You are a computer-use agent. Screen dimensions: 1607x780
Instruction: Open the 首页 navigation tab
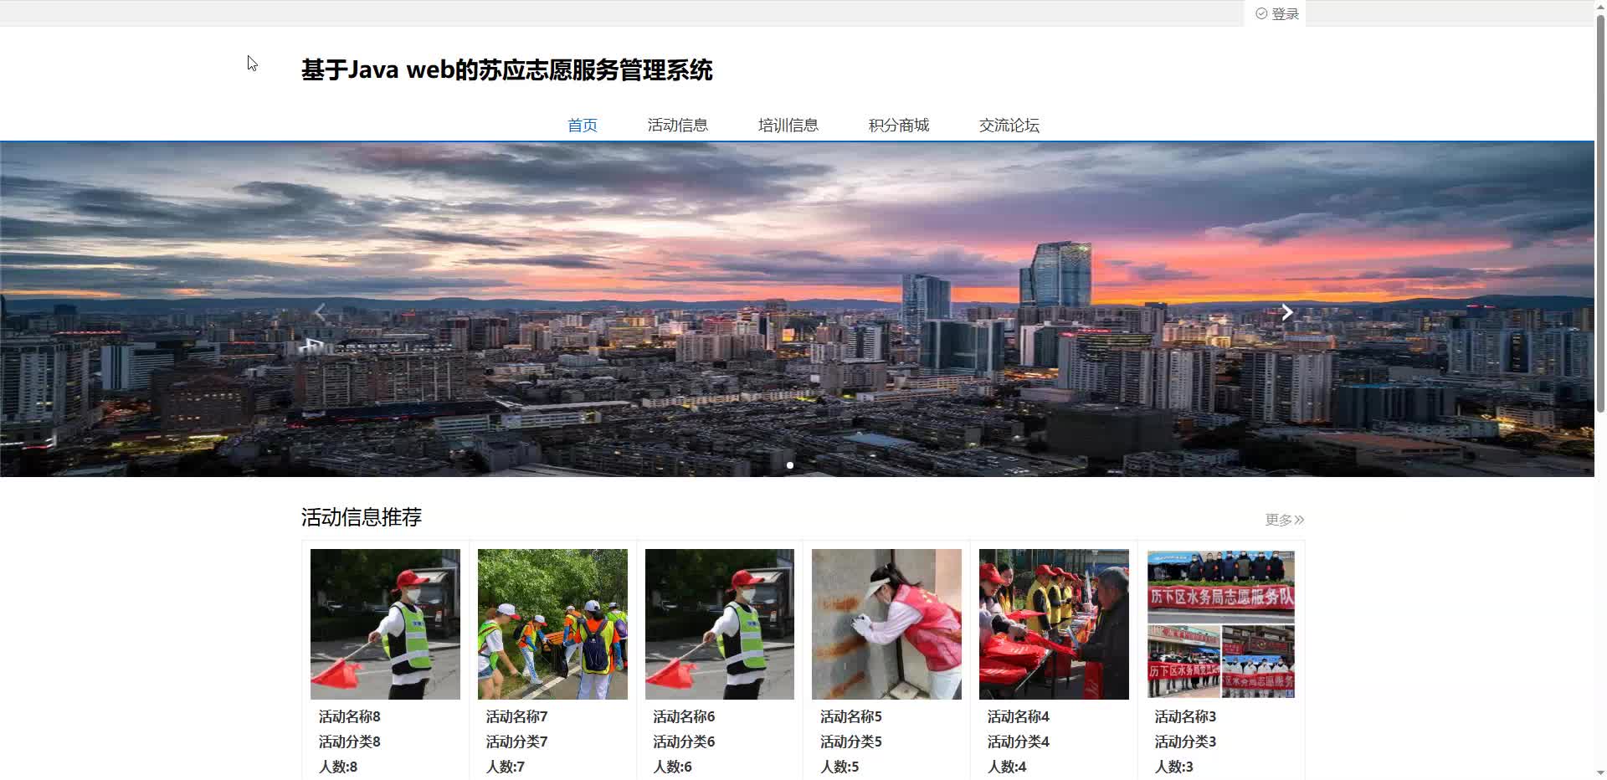tap(583, 126)
